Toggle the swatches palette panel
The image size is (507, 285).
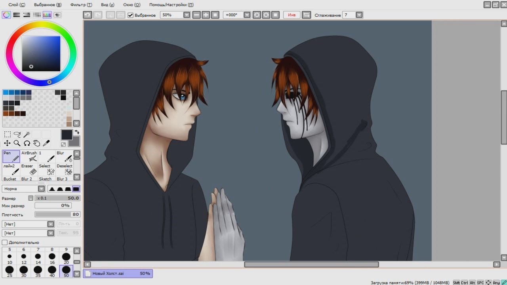click(47, 15)
